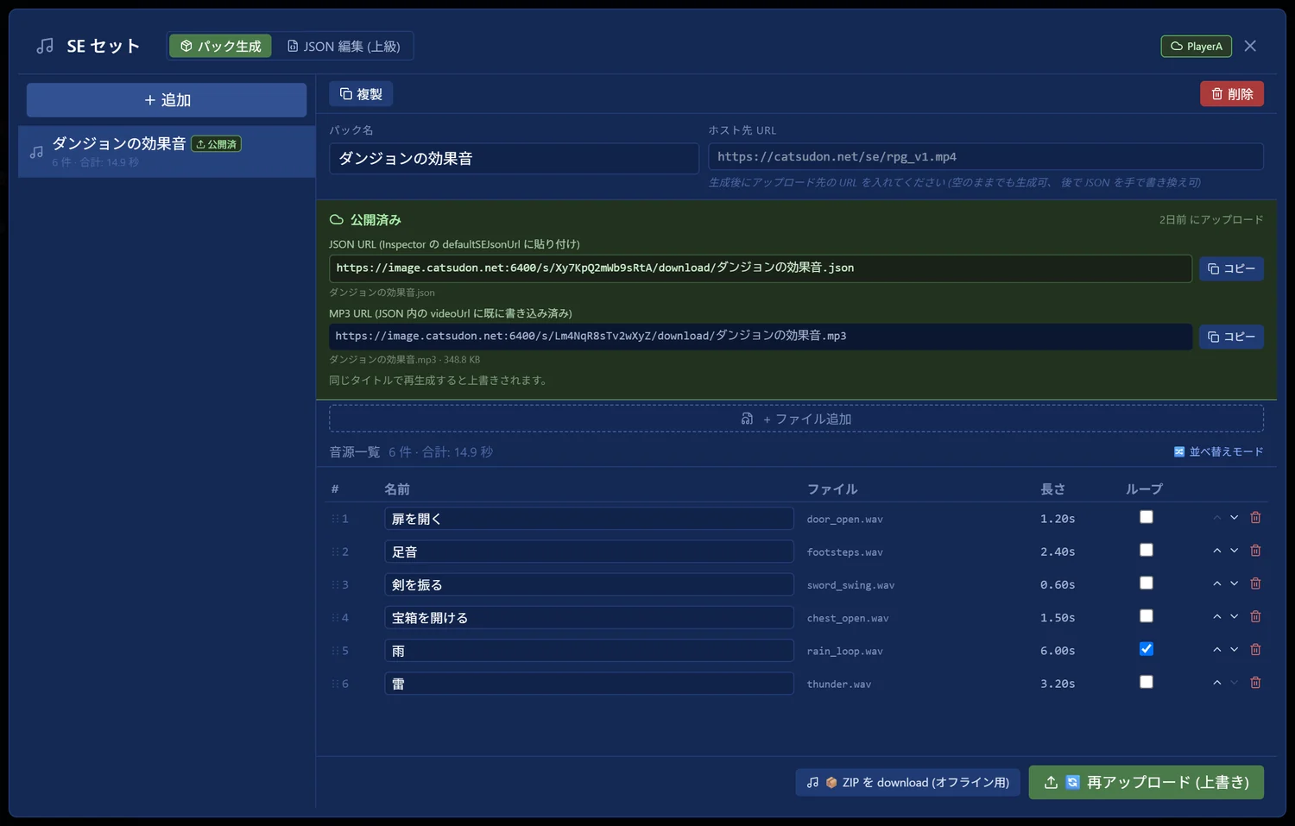Move 雷 row up with arrow
This screenshot has height=826, width=1295.
(1216, 683)
